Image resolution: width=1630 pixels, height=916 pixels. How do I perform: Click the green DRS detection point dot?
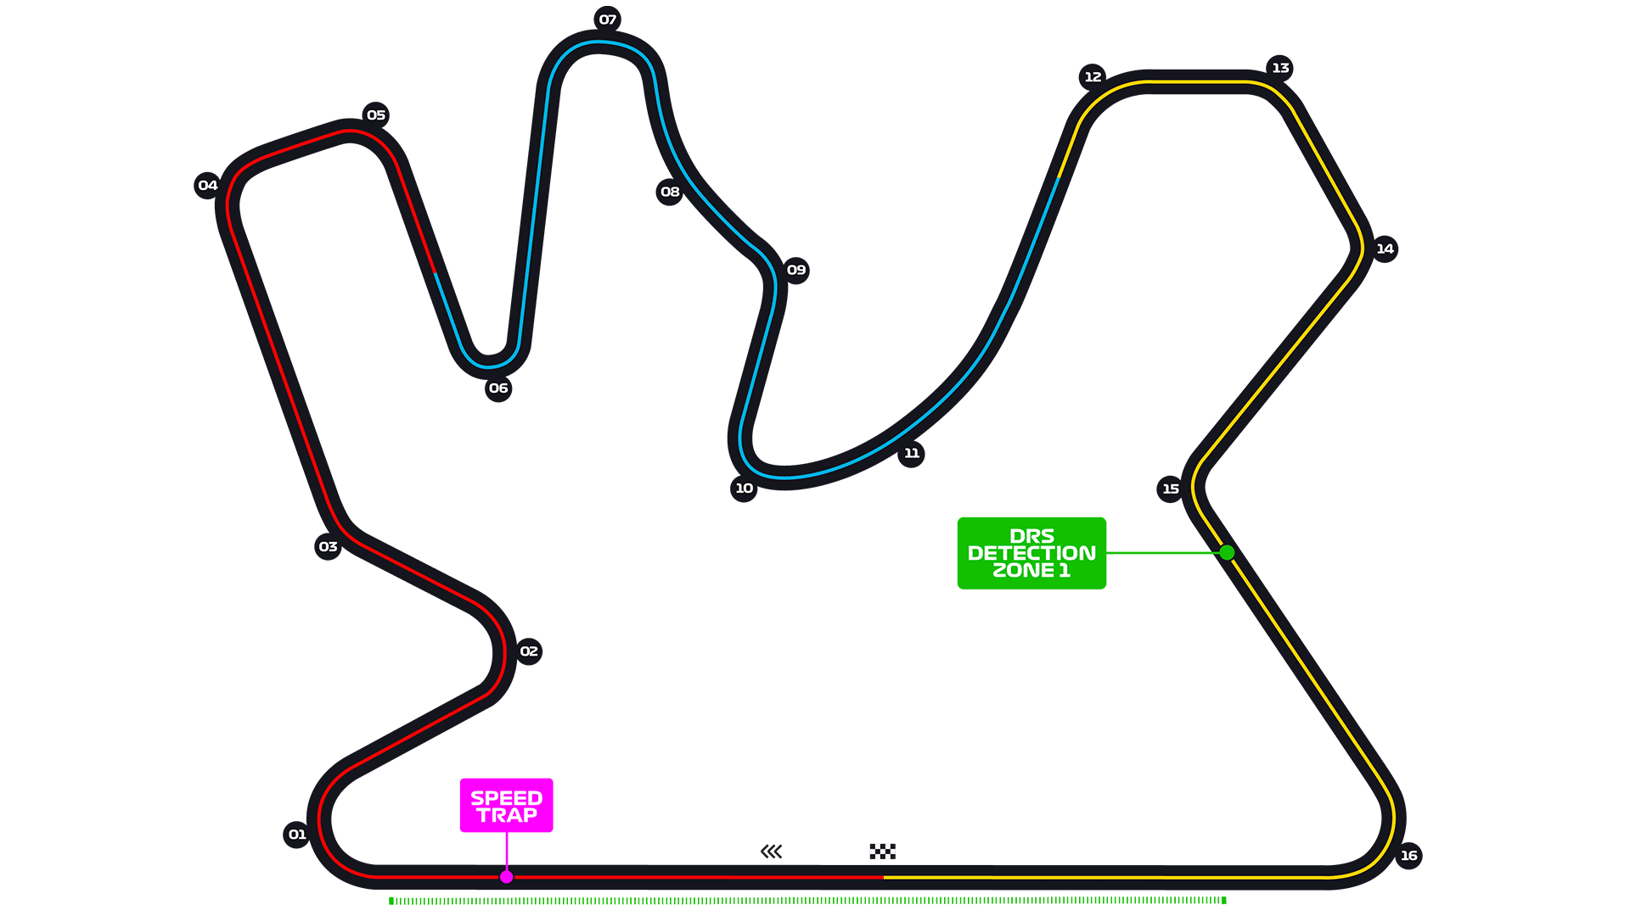point(1227,553)
